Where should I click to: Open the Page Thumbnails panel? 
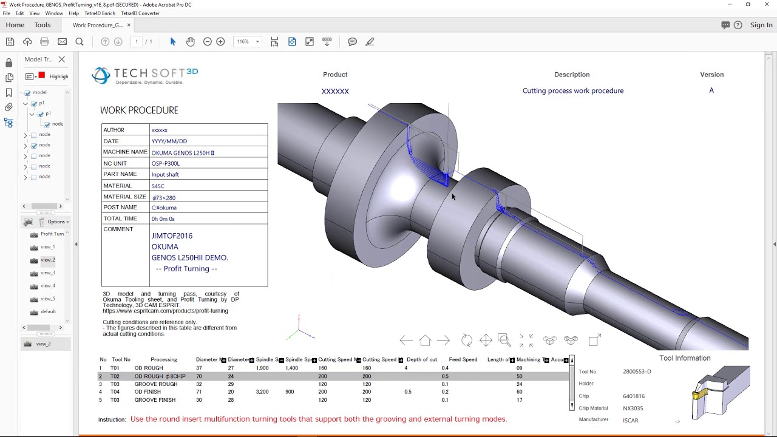(x=8, y=78)
